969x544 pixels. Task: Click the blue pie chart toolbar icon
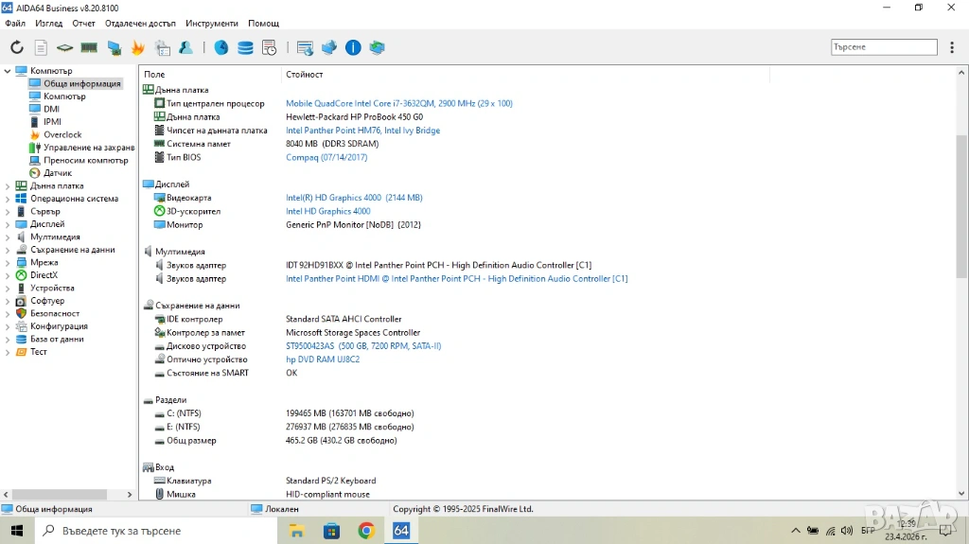(x=221, y=47)
